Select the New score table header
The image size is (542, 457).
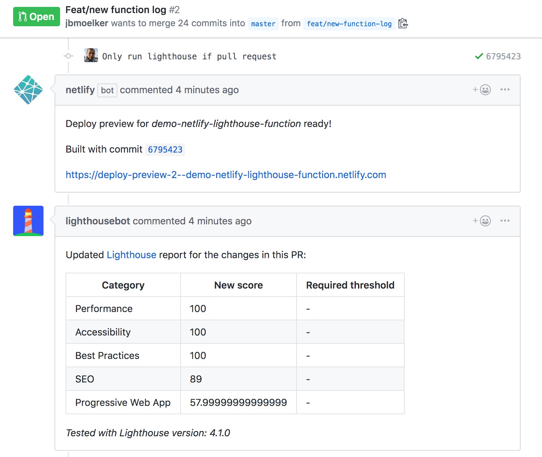pos(239,285)
